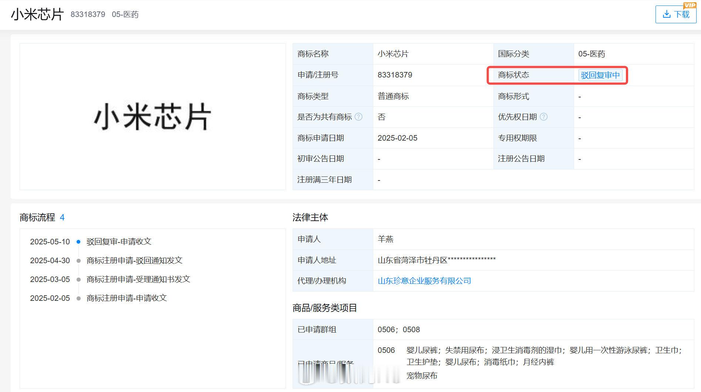Click the count 4 beside 商标流程
Viewport: 701px width, 392px height.
62,218
